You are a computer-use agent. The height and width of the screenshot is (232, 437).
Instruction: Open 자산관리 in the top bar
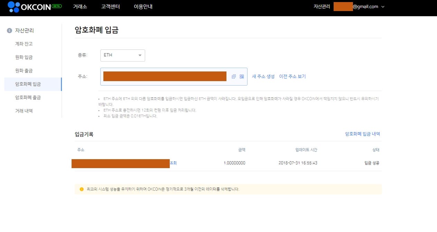(x=322, y=7)
